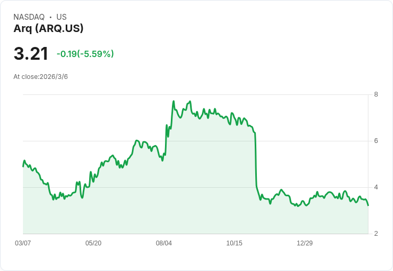Click the At close:2026/3/6 timestamp

pos(41,77)
